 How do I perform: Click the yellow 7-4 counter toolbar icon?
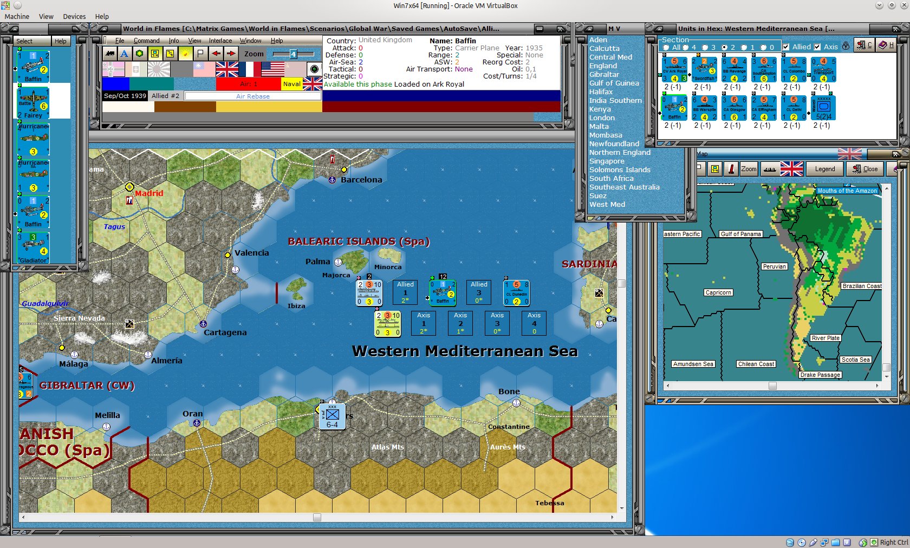pos(170,54)
